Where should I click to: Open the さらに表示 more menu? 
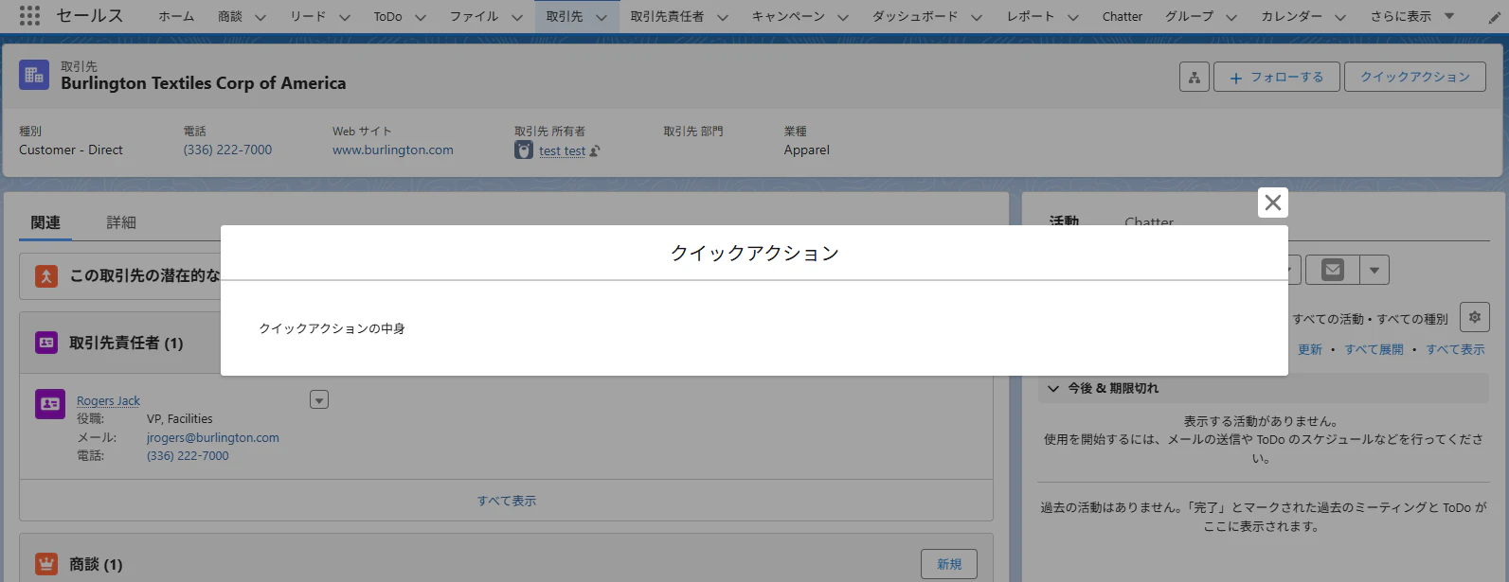[x=1411, y=16]
